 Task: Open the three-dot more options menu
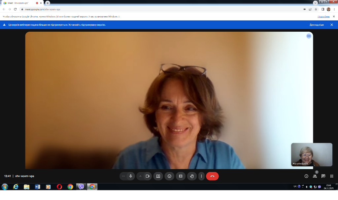201,176
